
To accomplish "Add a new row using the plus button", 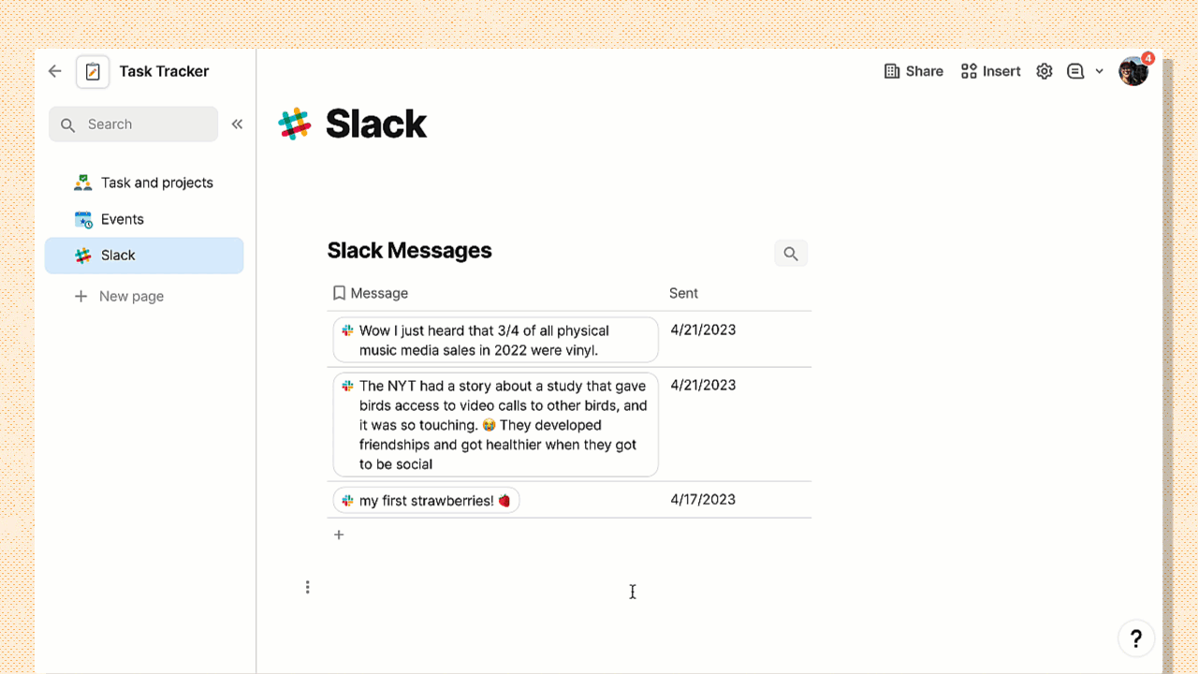I will pyautogui.click(x=339, y=534).
